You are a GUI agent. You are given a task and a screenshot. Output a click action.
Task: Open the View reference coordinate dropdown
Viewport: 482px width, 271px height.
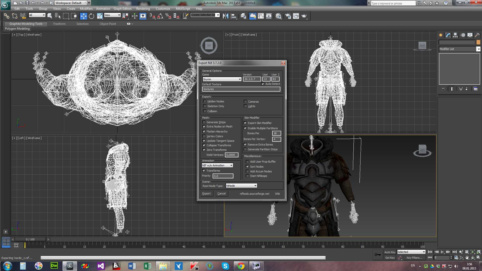(112, 15)
